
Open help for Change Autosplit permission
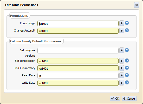127,30
